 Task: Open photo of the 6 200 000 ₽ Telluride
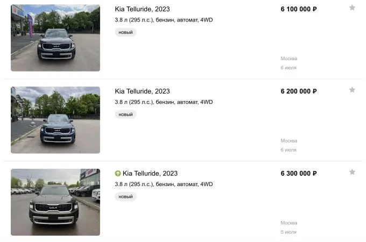click(55, 120)
